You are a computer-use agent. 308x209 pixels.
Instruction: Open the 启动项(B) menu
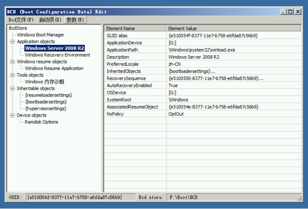click(x=50, y=20)
